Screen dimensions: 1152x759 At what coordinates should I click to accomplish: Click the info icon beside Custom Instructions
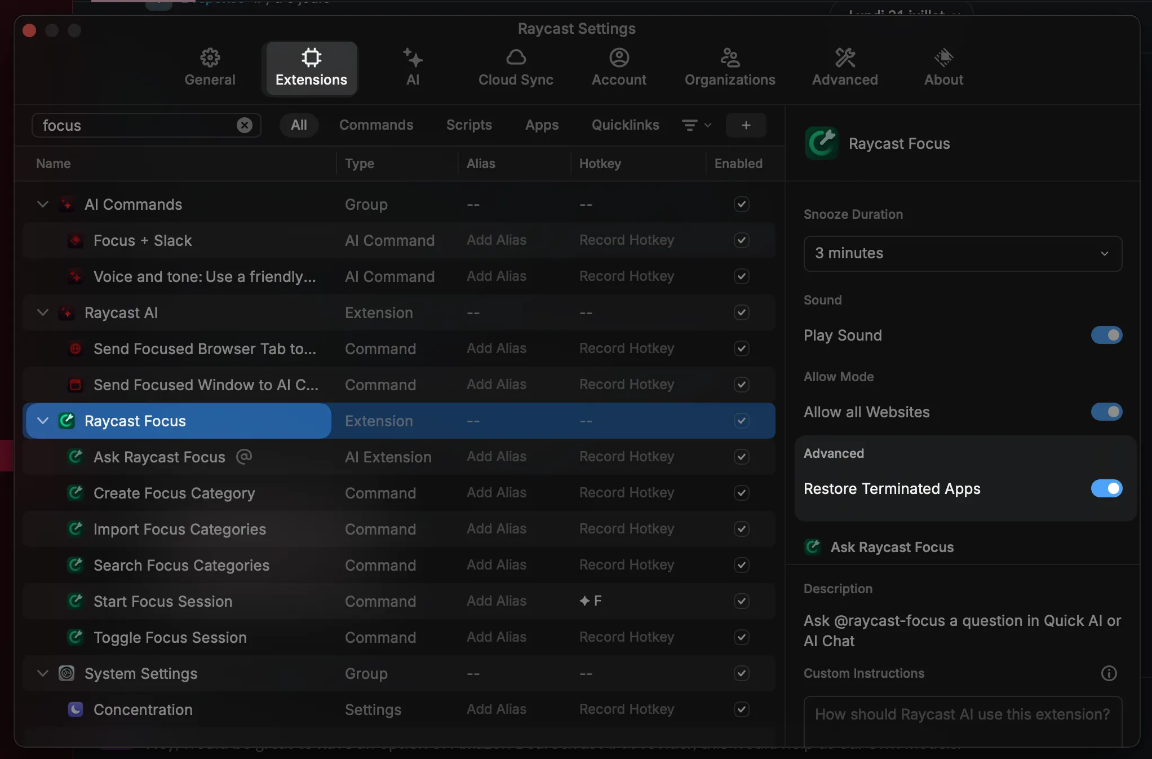pyautogui.click(x=1109, y=673)
